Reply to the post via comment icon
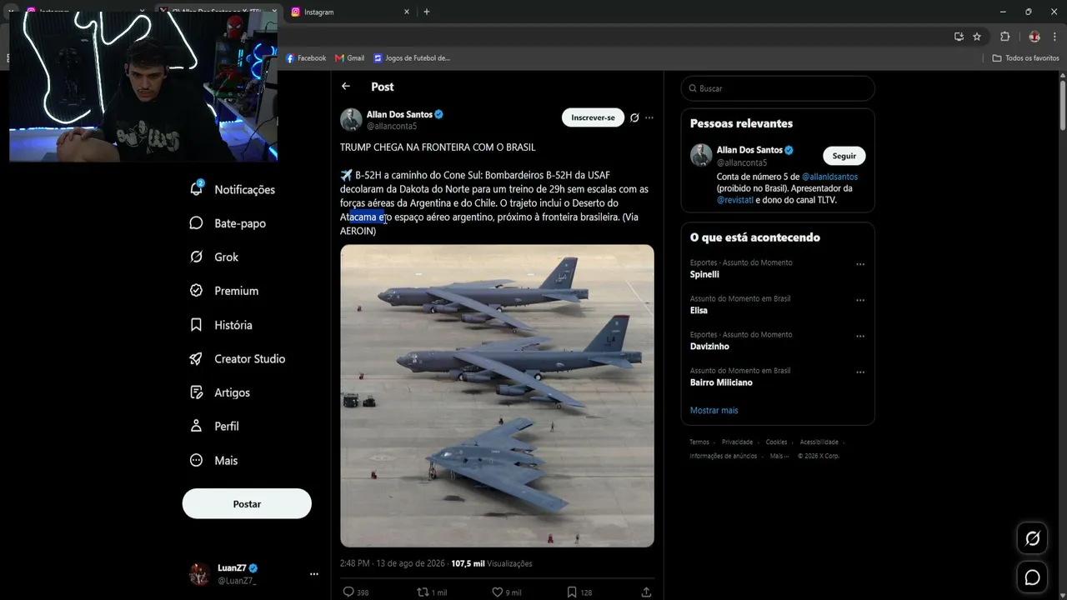 click(348, 592)
